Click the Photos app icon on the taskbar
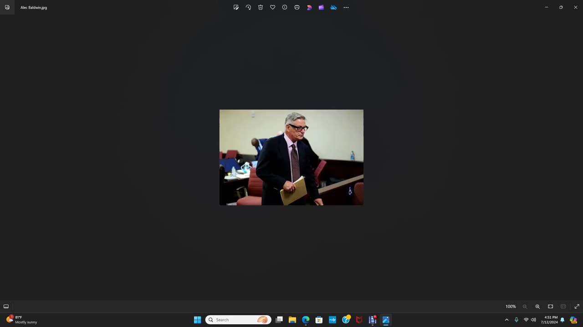Image resolution: width=583 pixels, height=327 pixels. 386,320
